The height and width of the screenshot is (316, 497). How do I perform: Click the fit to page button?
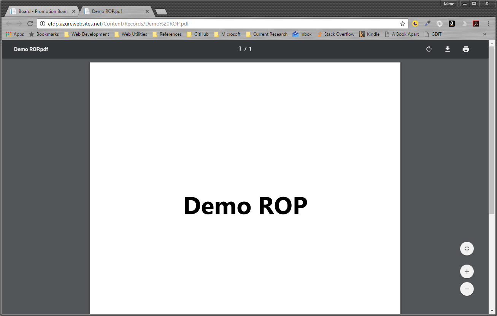467,249
